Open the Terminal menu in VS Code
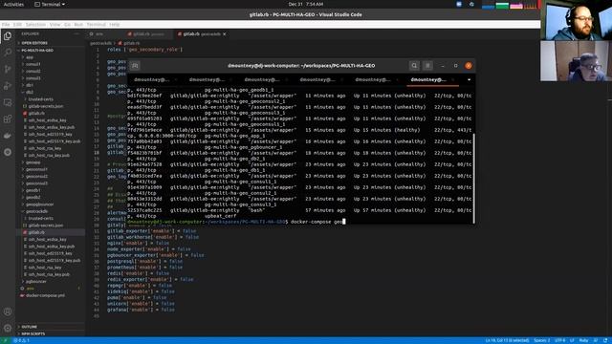 point(96,24)
